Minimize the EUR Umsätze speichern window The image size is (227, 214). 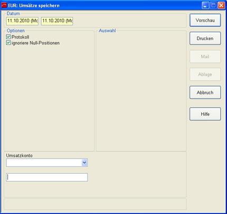(x=205, y=5)
